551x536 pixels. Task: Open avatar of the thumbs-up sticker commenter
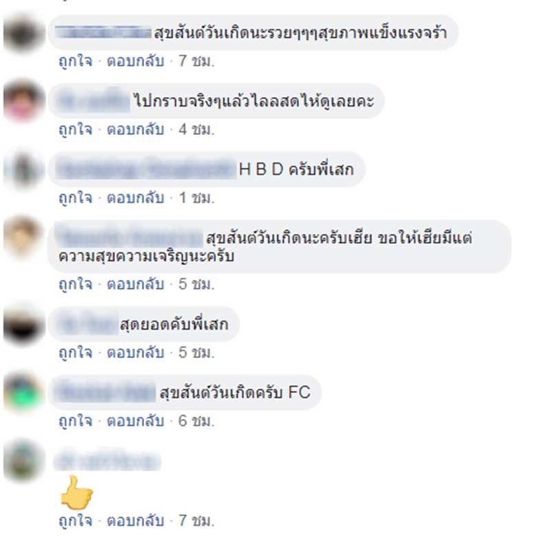pos(24,461)
